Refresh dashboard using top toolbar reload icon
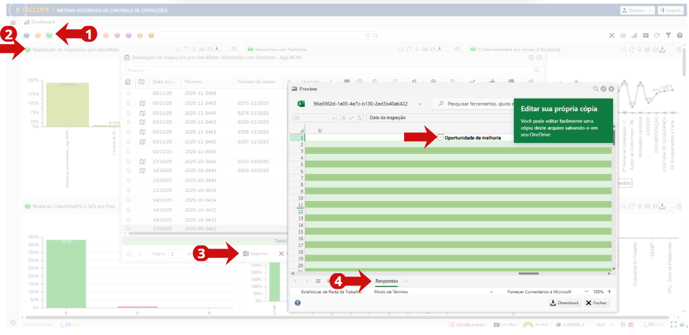Viewport: 689px width, 335px height. 657,35
